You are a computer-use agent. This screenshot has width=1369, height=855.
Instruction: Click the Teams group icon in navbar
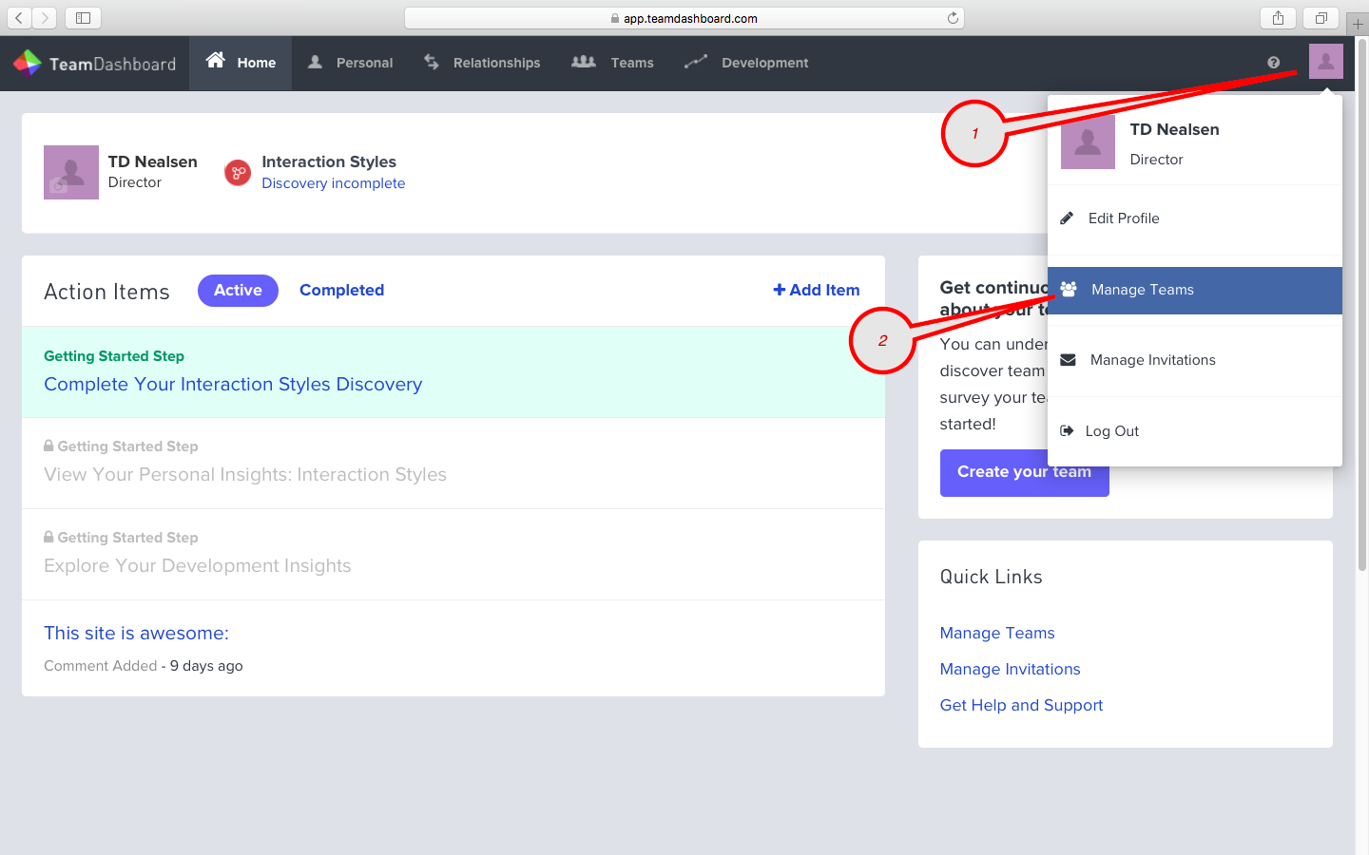pyautogui.click(x=584, y=62)
